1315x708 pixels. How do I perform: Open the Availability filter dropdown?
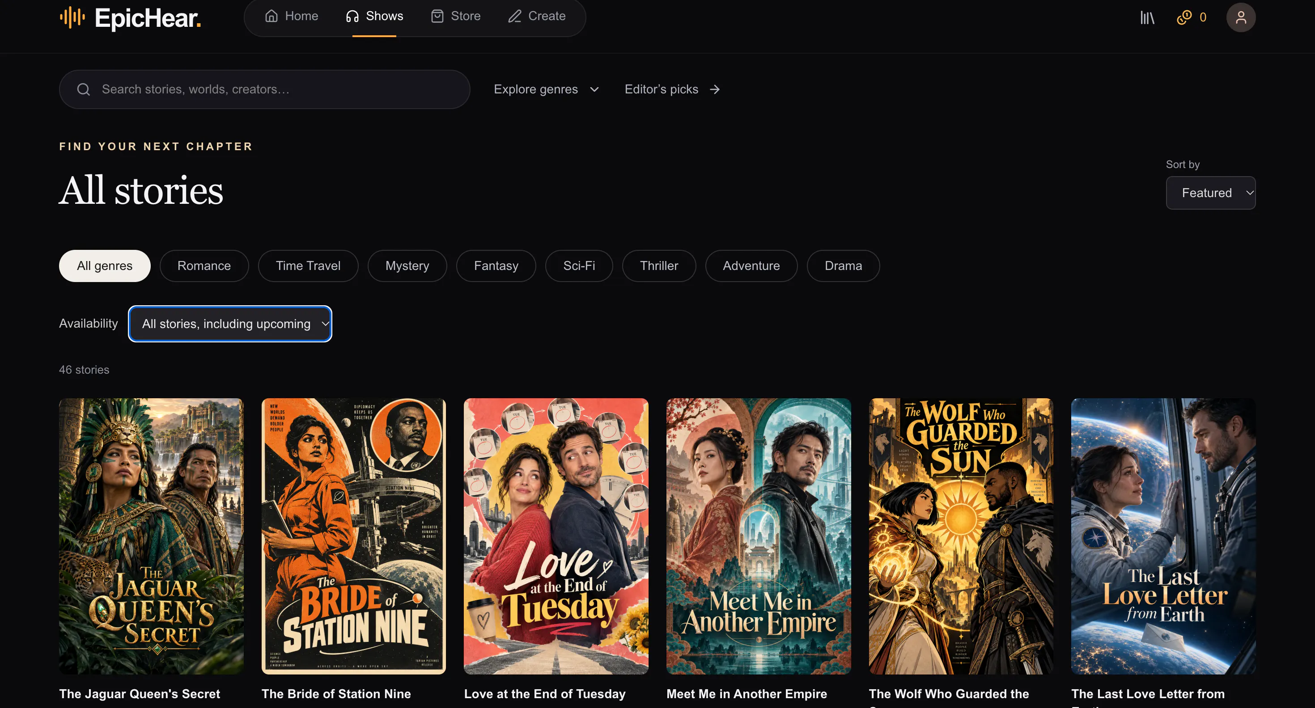(230, 324)
